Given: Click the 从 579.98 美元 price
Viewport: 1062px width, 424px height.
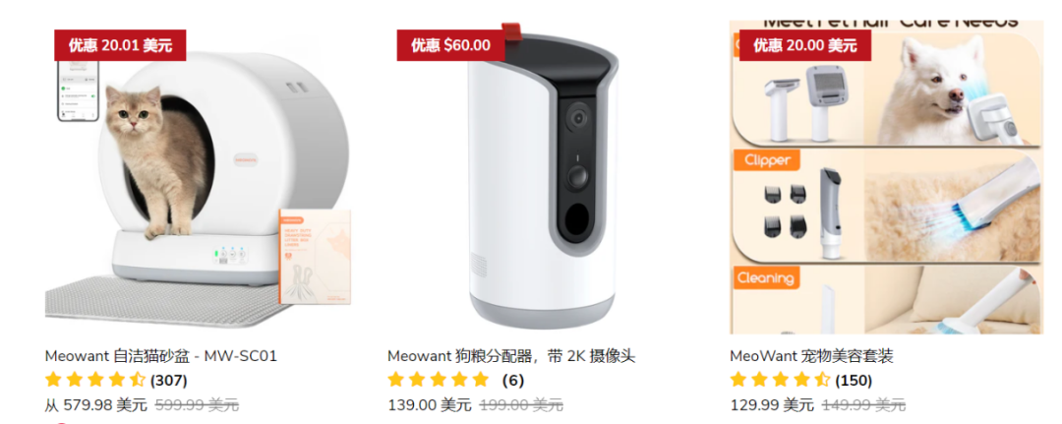Looking at the screenshot, I should coord(95,405).
